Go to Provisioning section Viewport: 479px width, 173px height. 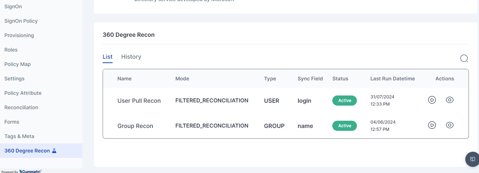pos(19,35)
